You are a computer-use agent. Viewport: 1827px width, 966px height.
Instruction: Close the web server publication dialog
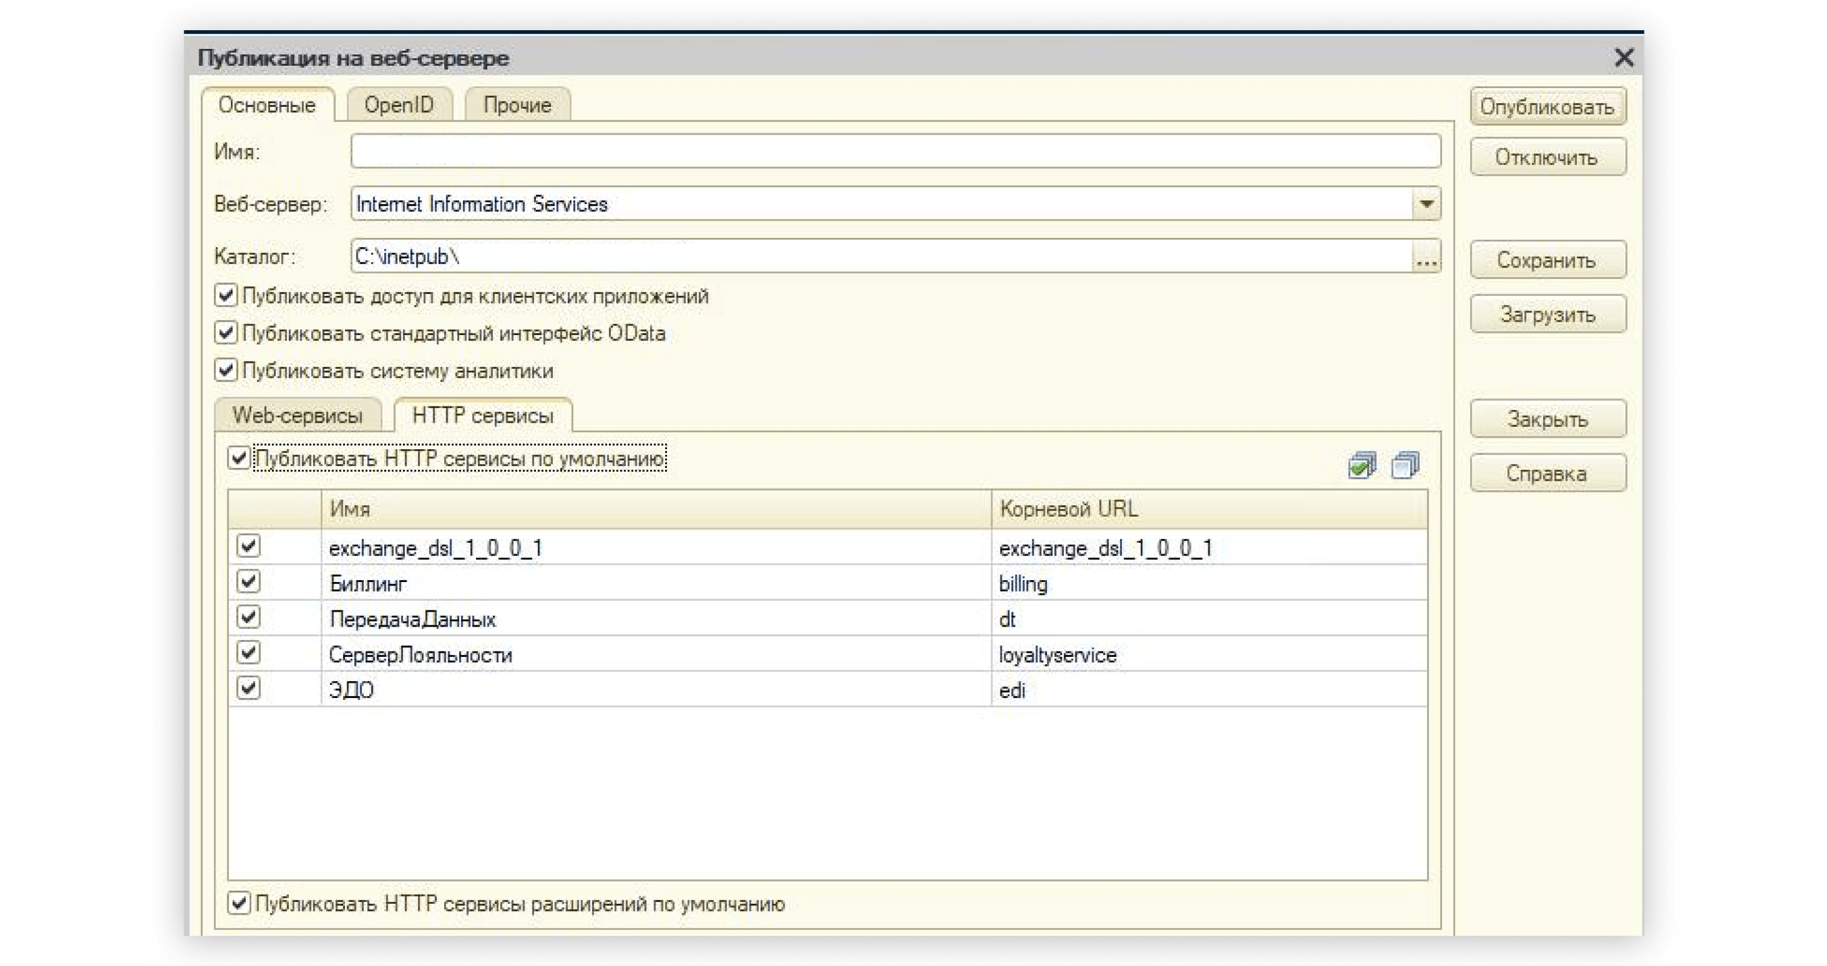[x=1623, y=57]
